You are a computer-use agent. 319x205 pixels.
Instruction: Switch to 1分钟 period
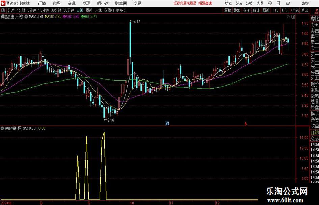21,10
